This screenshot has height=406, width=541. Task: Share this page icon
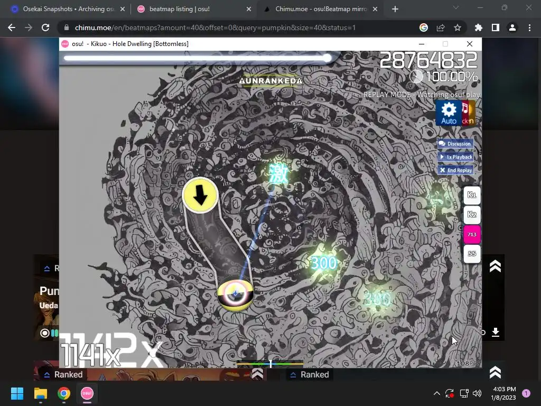click(x=441, y=27)
